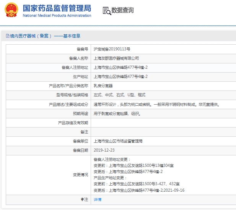Open the 详情 link
The height and width of the screenshot is (210, 236).
click(98, 199)
